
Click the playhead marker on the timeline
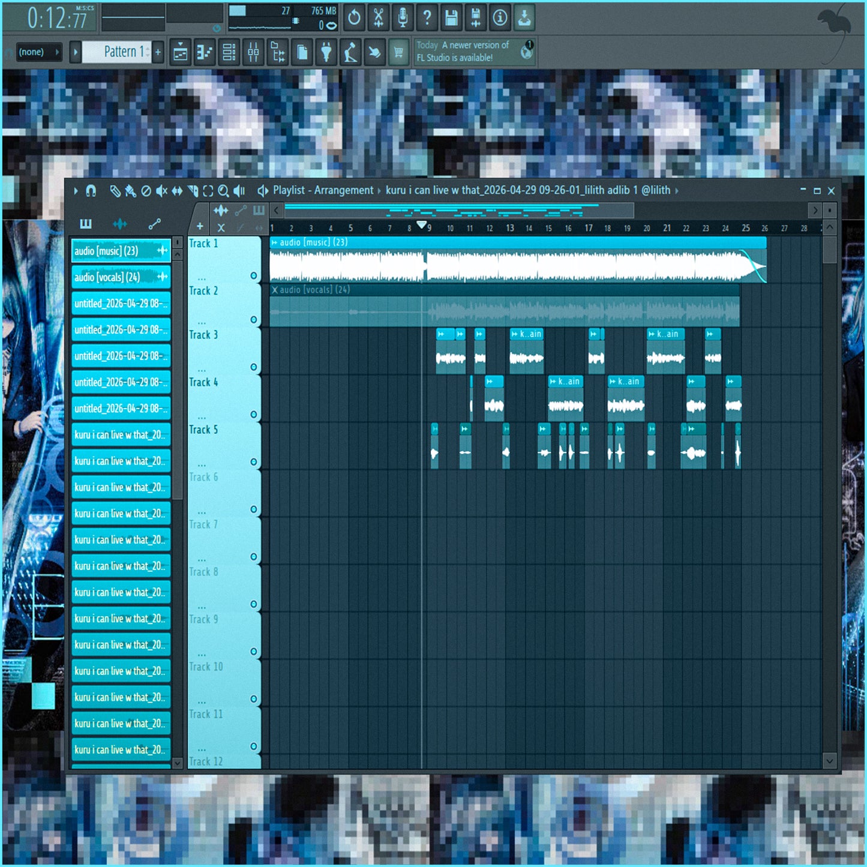click(x=422, y=225)
